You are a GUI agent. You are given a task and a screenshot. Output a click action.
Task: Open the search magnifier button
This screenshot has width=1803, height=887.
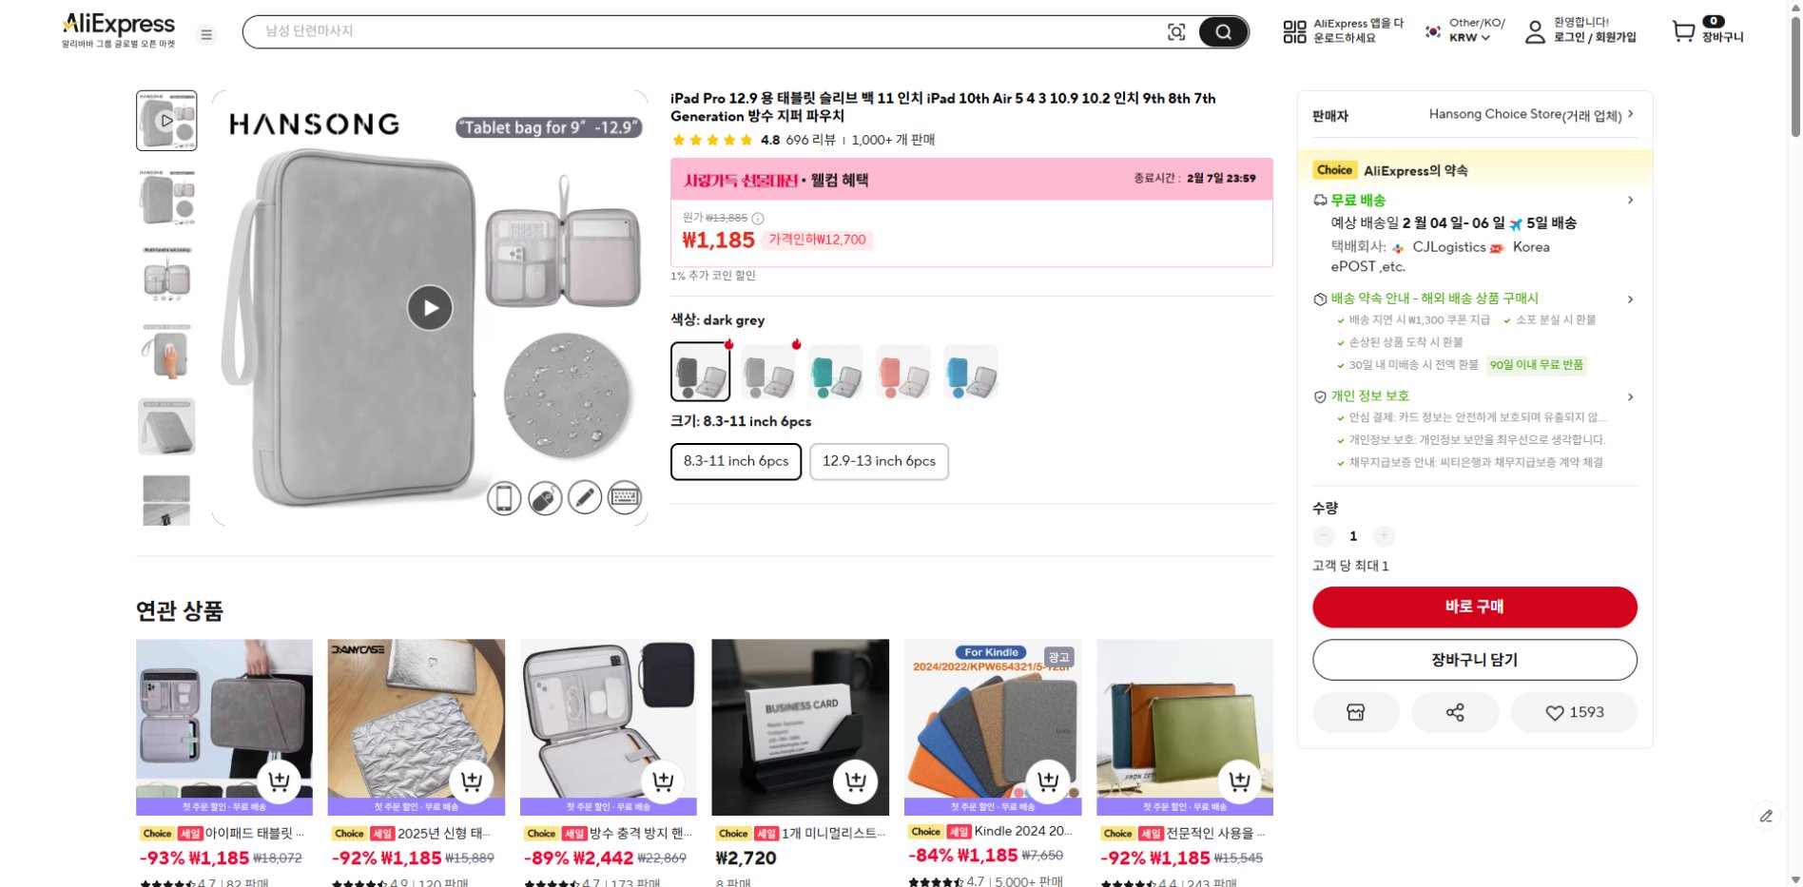pyautogui.click(x=1224, y=31)
